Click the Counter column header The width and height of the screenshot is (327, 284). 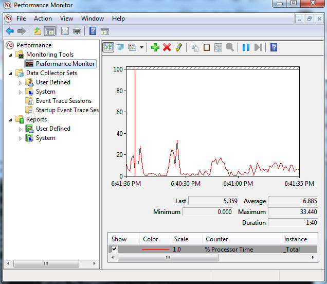coord(217,239)
